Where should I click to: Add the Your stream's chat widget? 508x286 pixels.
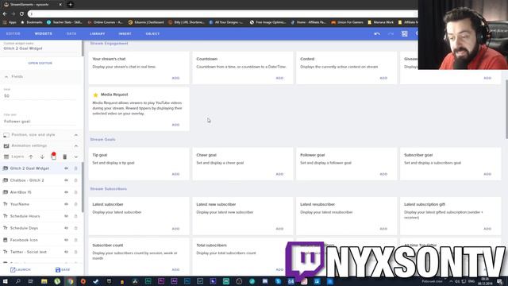[x=175, y=78]
